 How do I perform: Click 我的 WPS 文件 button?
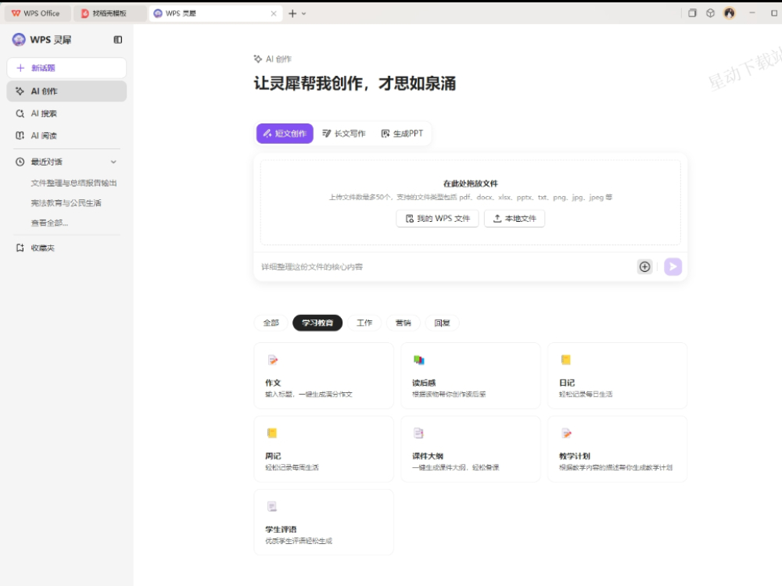point(437,218)
